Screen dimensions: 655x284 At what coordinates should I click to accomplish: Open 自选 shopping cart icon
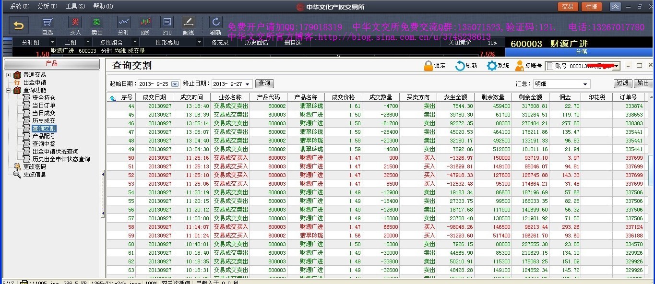pos(48,22)
